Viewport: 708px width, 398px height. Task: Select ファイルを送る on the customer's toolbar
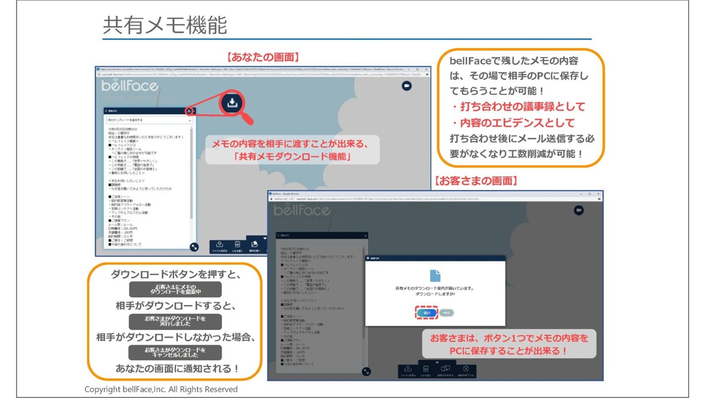click(408, 369)
